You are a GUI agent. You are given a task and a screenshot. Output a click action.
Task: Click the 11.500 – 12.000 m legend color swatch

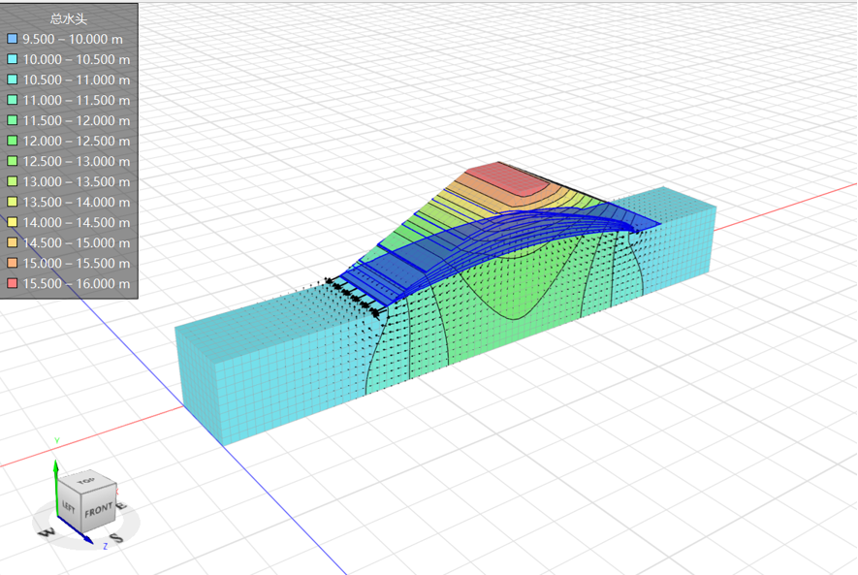point(12,120)
